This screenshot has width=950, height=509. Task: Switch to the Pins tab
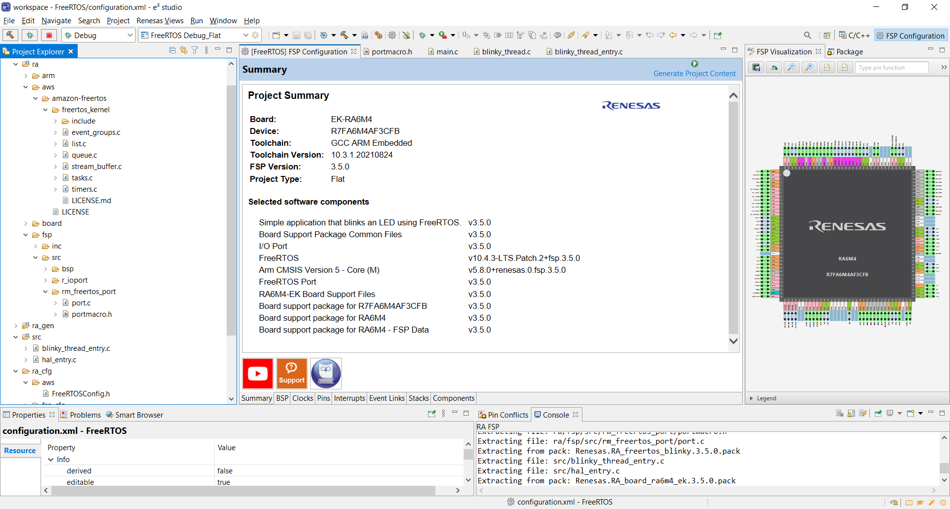coord(324,398)
